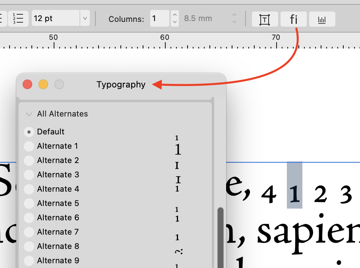360x268 pixels.
Task: Select the bar chart toolbar icon
Action: point(322,19)
